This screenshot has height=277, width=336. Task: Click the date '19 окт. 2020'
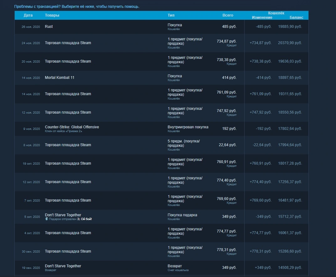point(31,163)
